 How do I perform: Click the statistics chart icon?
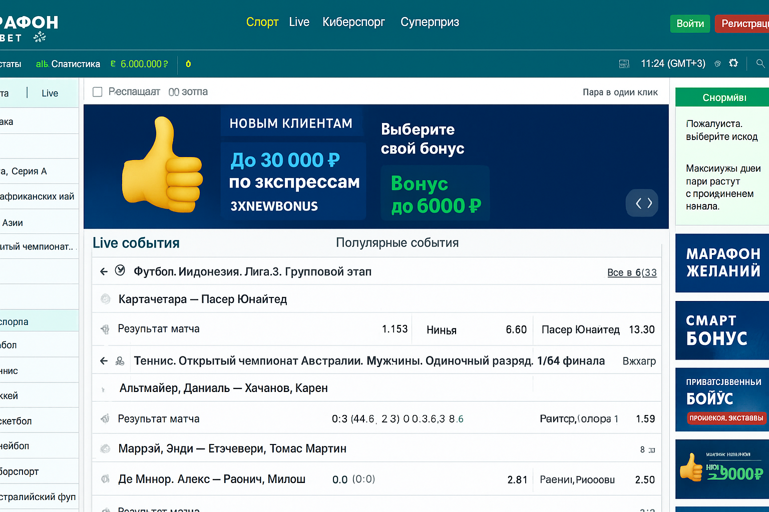[42, 64]
